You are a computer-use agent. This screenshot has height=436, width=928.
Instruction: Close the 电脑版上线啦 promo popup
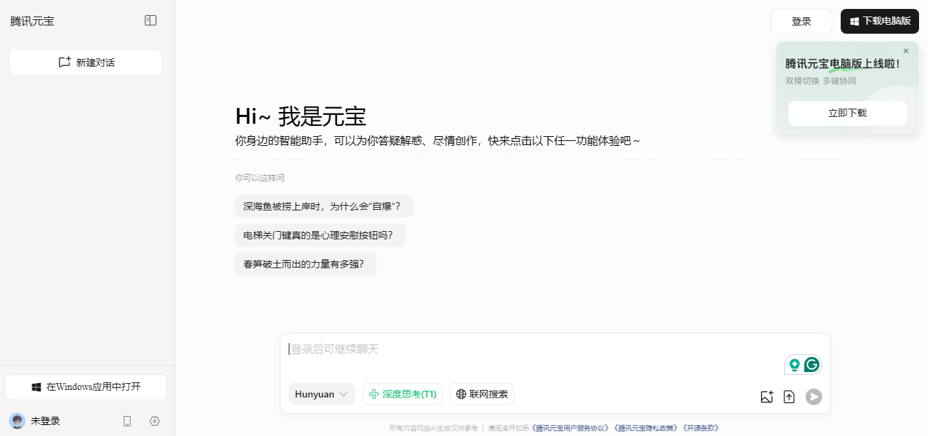(906, 51)
